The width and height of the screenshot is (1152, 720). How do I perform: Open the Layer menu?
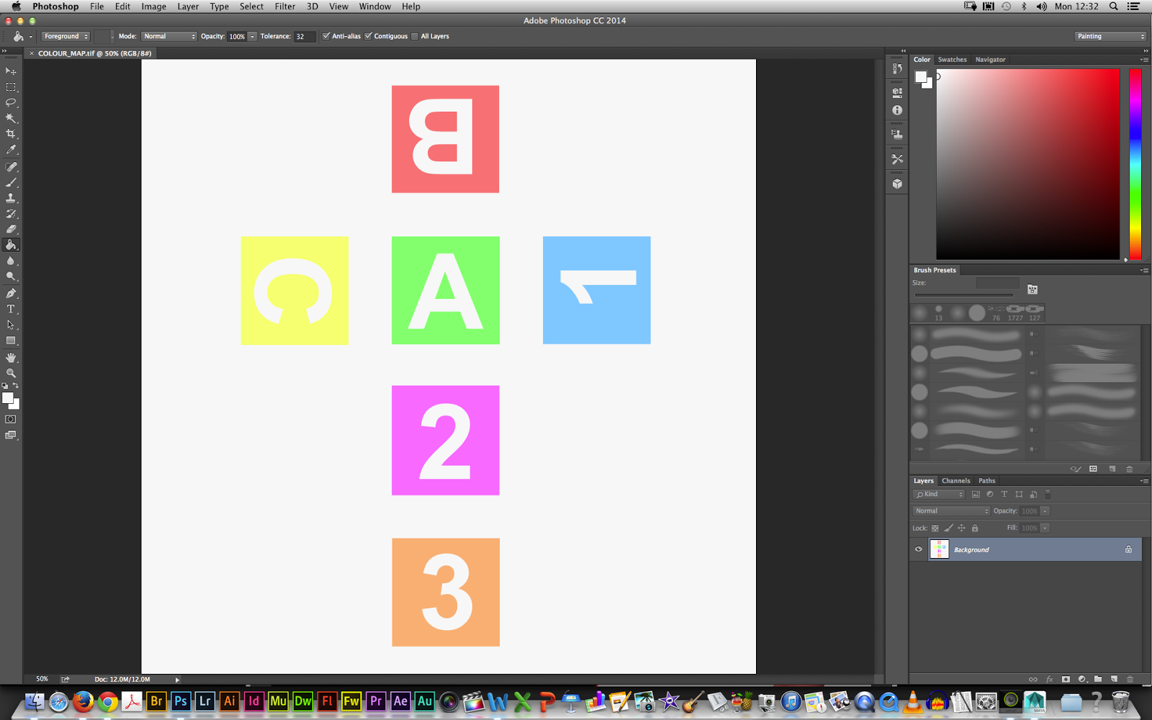click(x=188, y=6)
